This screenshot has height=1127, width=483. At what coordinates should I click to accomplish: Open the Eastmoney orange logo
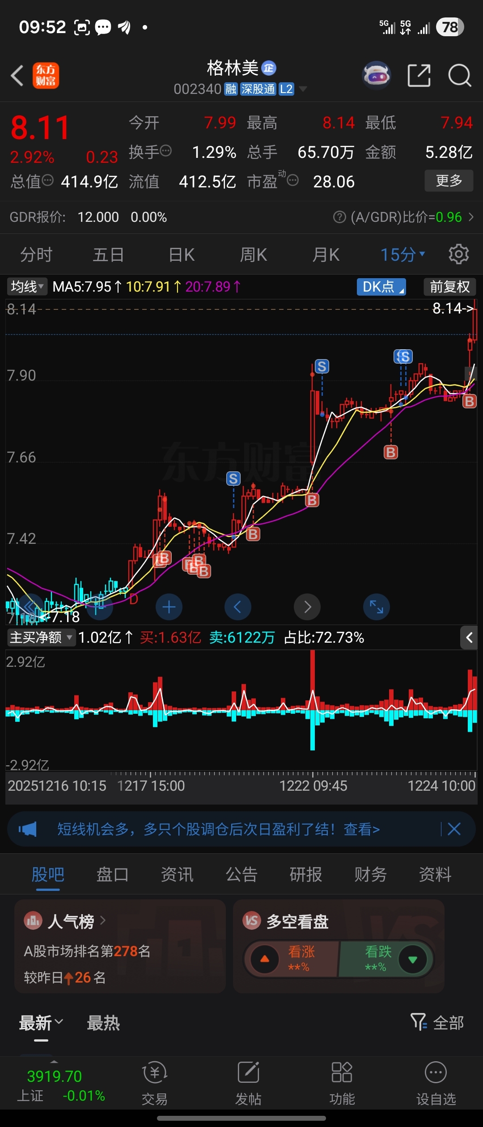pos(46,76)
